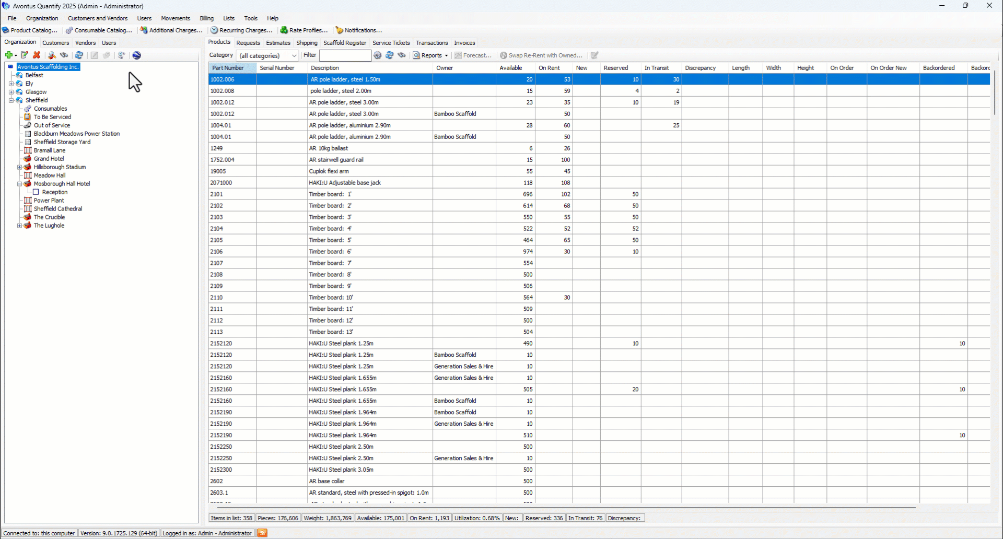Open search with the magnifier icon
This screenshot has height=539, width=1003.
pos(51,55)
